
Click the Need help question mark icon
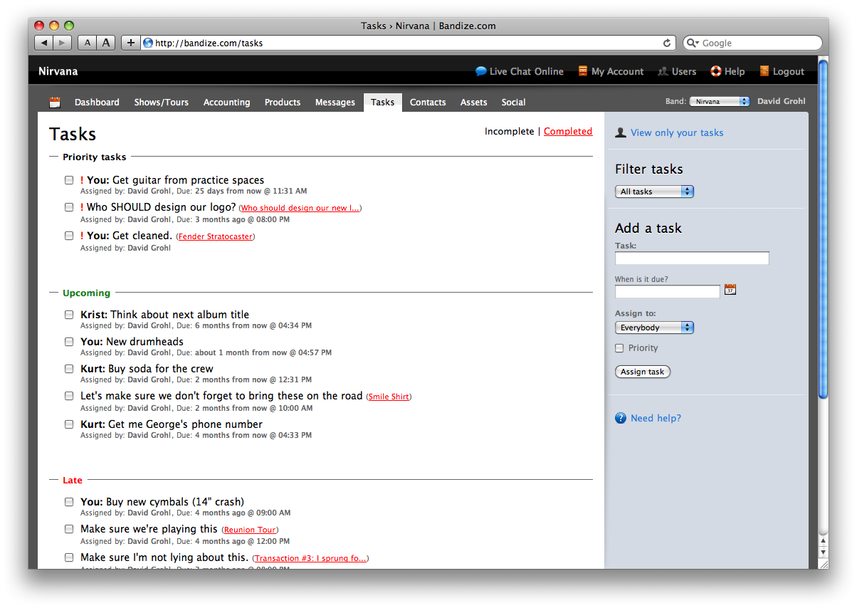[x=621, y=418]
